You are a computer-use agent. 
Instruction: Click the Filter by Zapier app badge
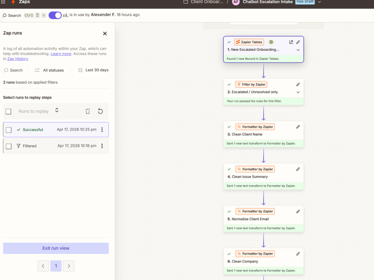pos(251,84)
